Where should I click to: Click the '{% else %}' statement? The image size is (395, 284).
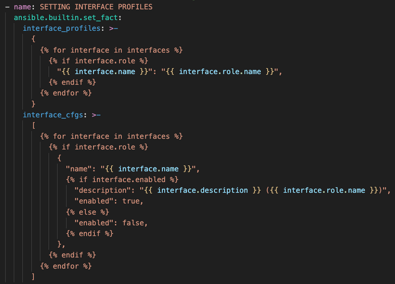(87, 212)
